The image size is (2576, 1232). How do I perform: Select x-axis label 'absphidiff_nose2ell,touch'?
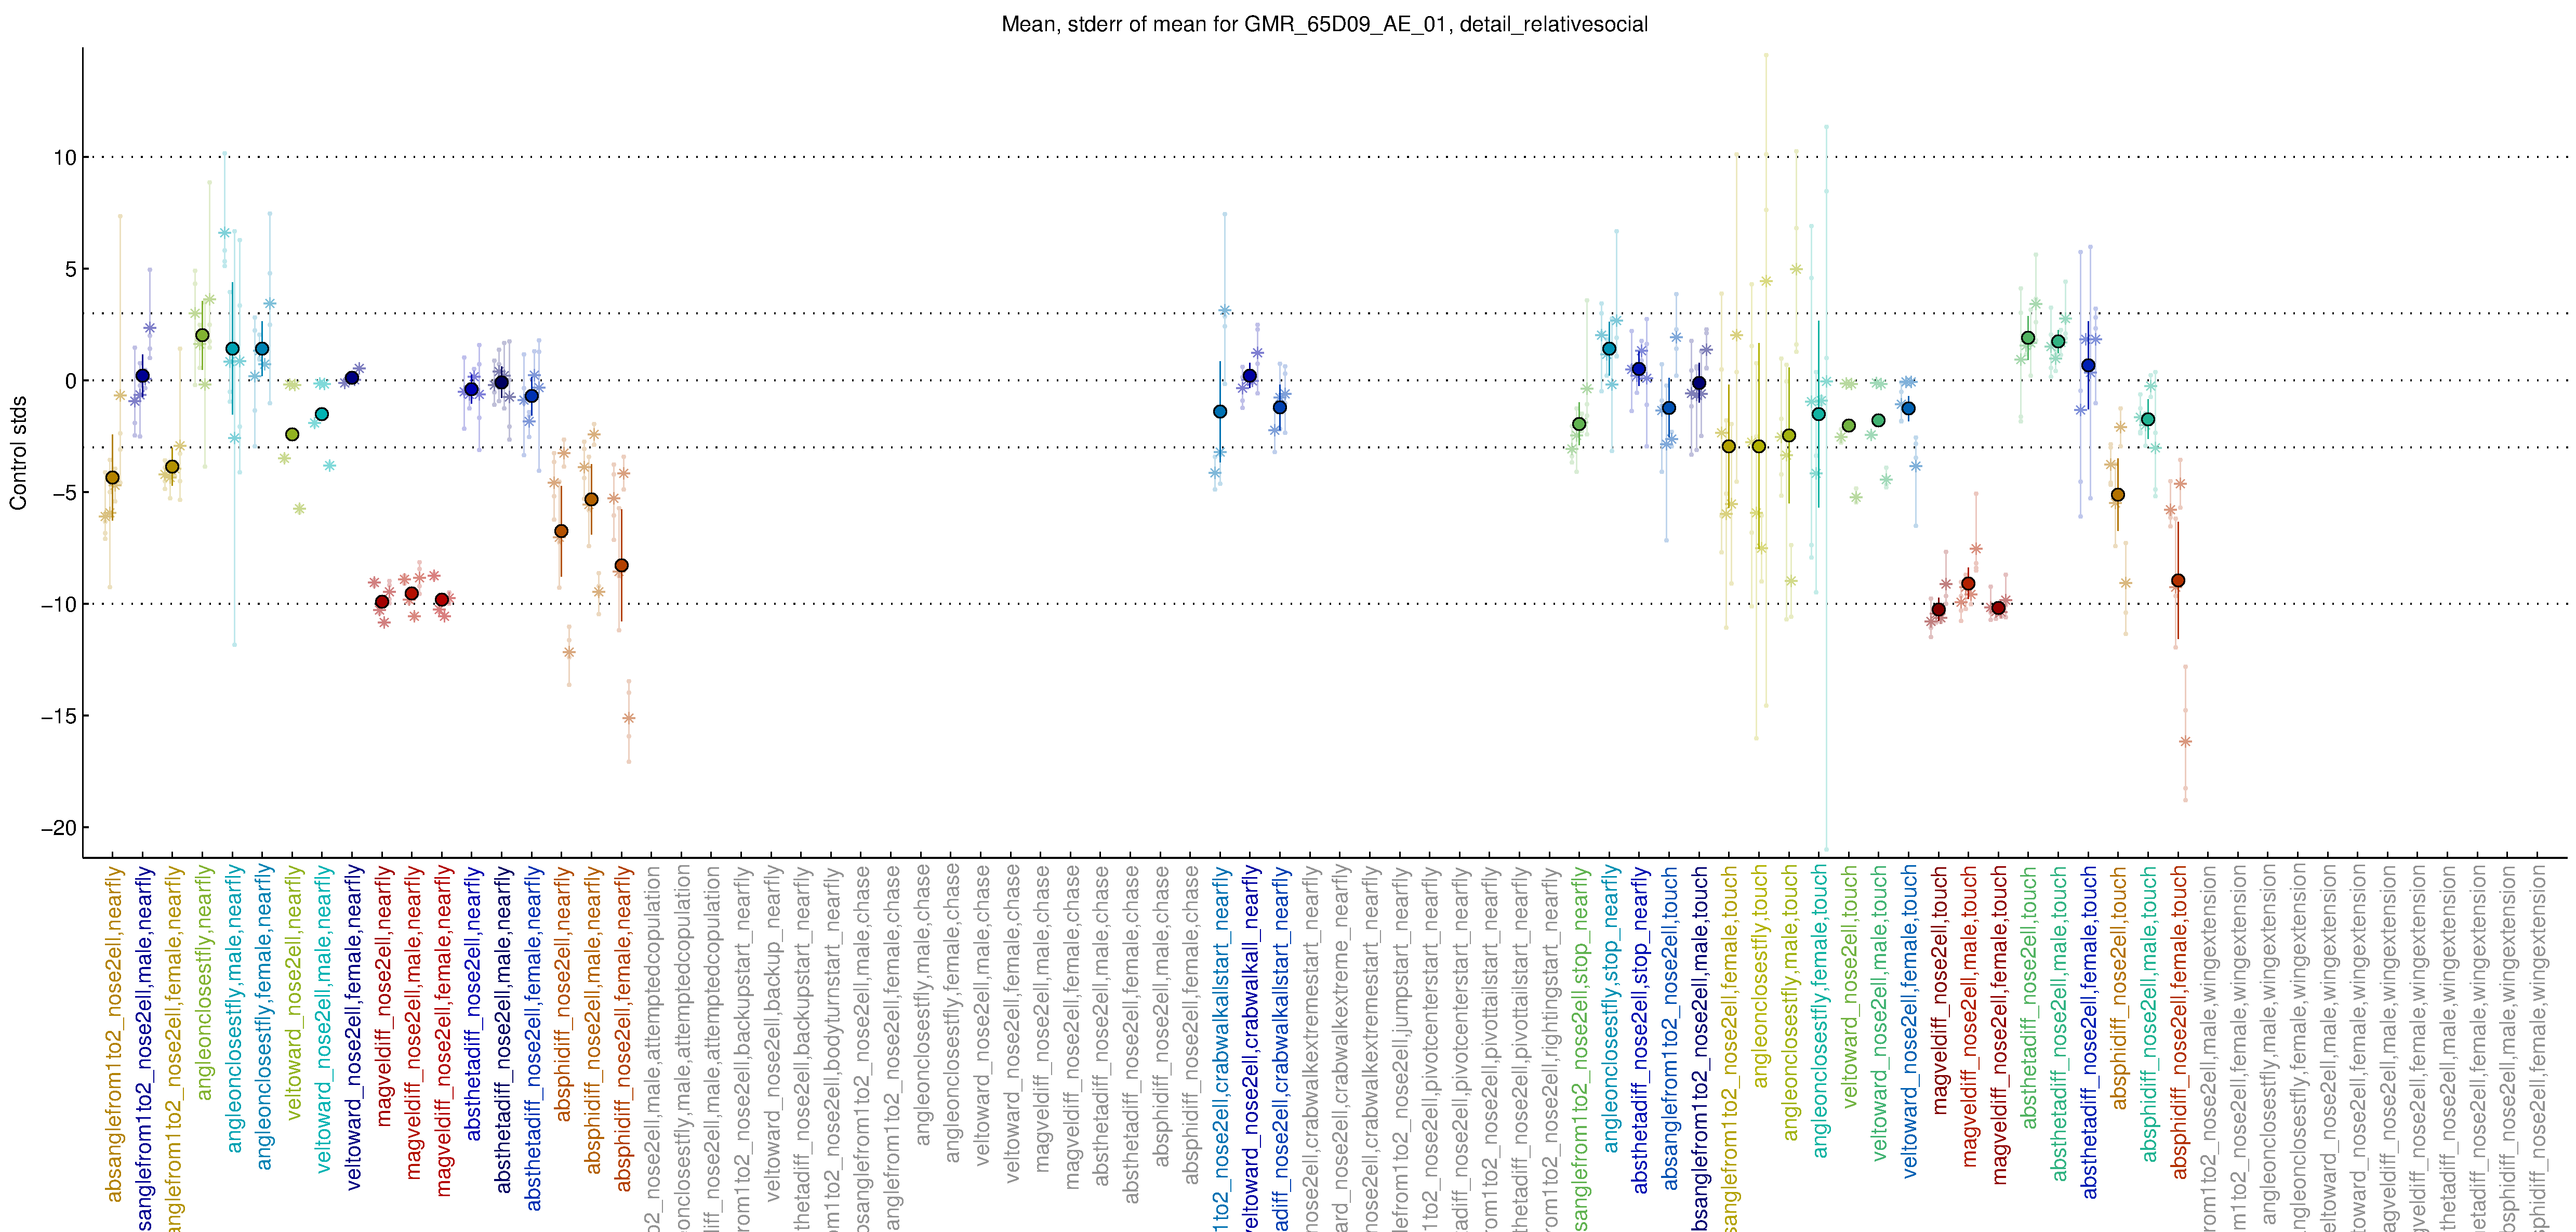pos(2120,988)
